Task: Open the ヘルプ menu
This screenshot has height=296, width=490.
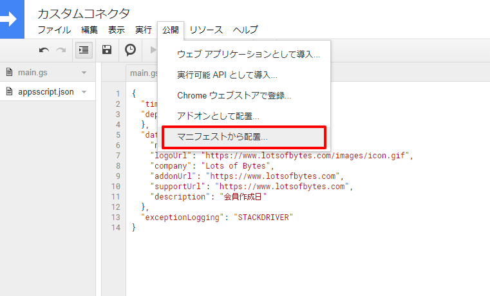Action: (245, 30)
